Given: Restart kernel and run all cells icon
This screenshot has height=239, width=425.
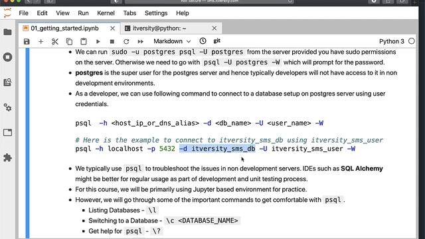Looking at the screenshot, I should coord(140,41).
